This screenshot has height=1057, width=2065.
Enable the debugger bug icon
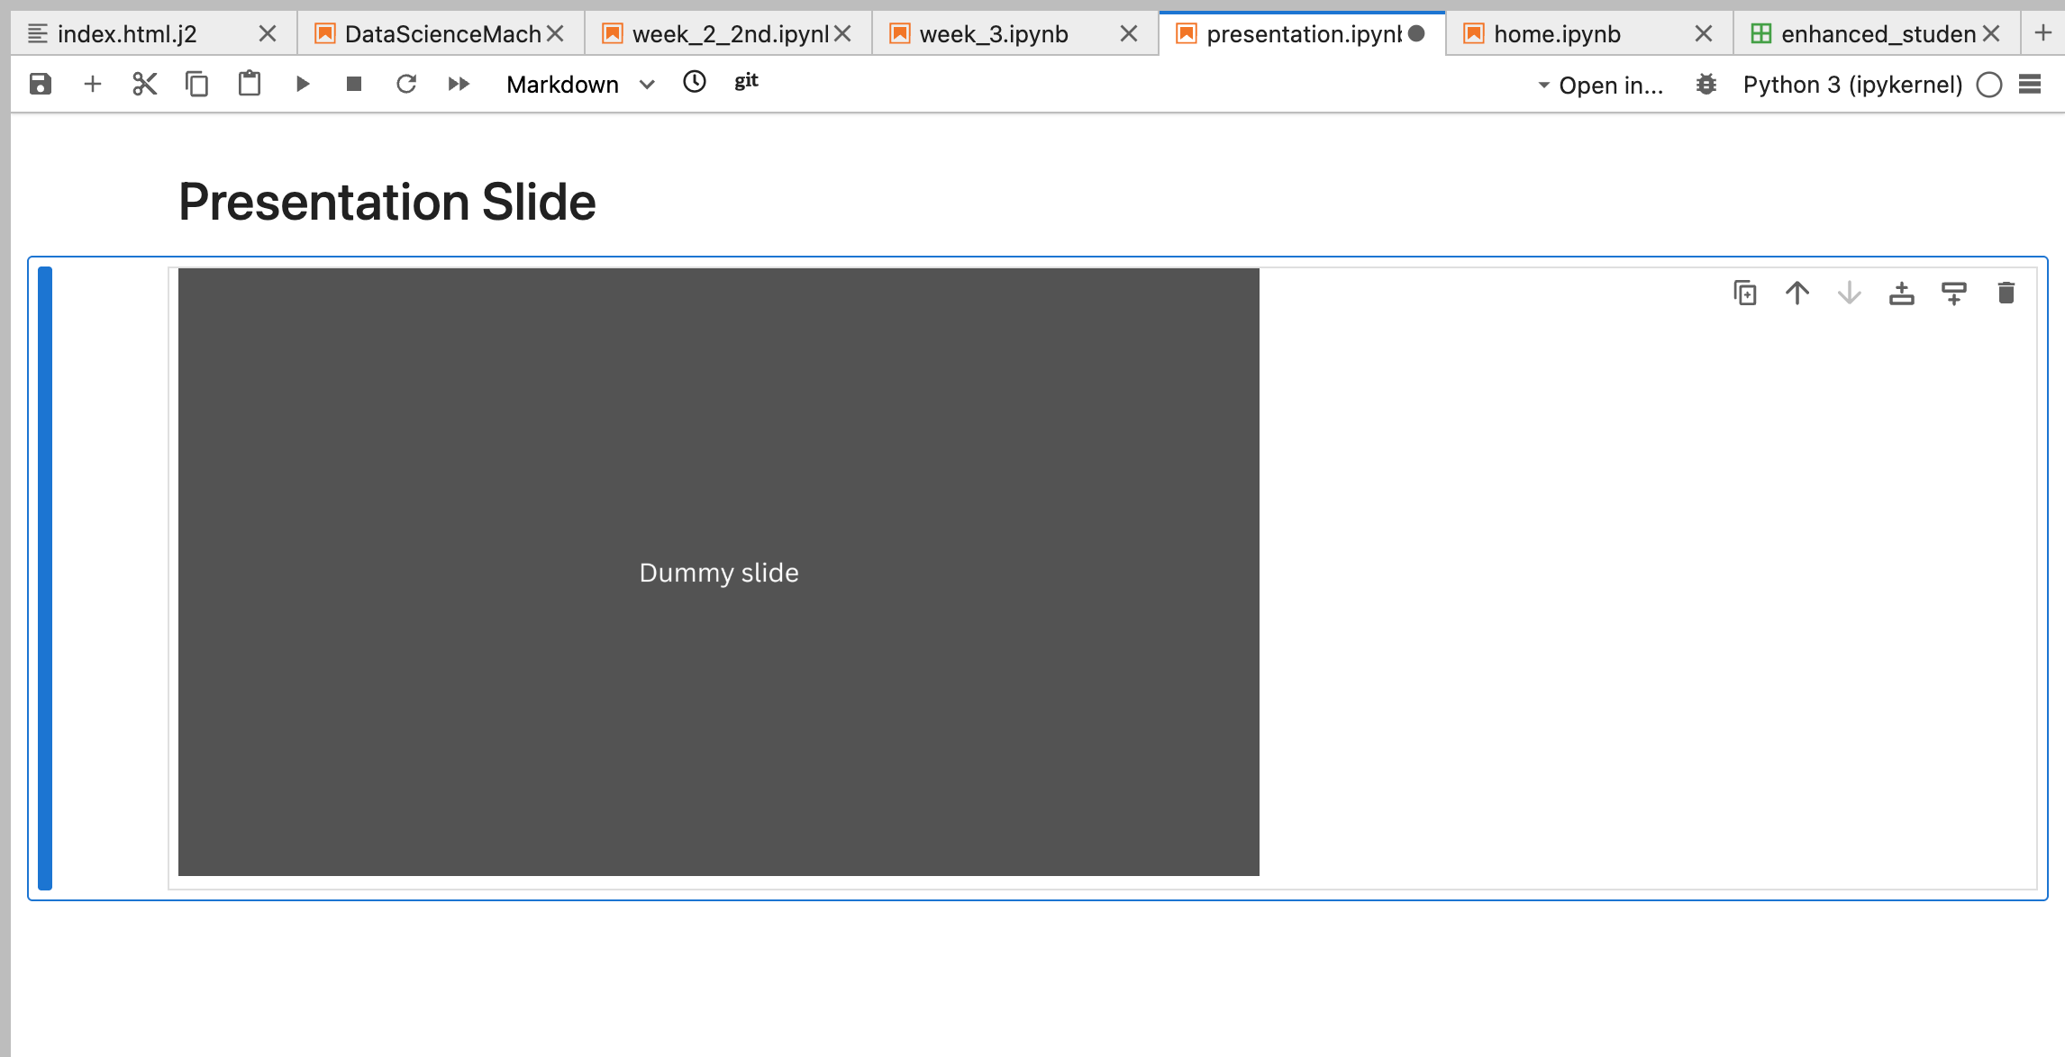(1706, 85)
